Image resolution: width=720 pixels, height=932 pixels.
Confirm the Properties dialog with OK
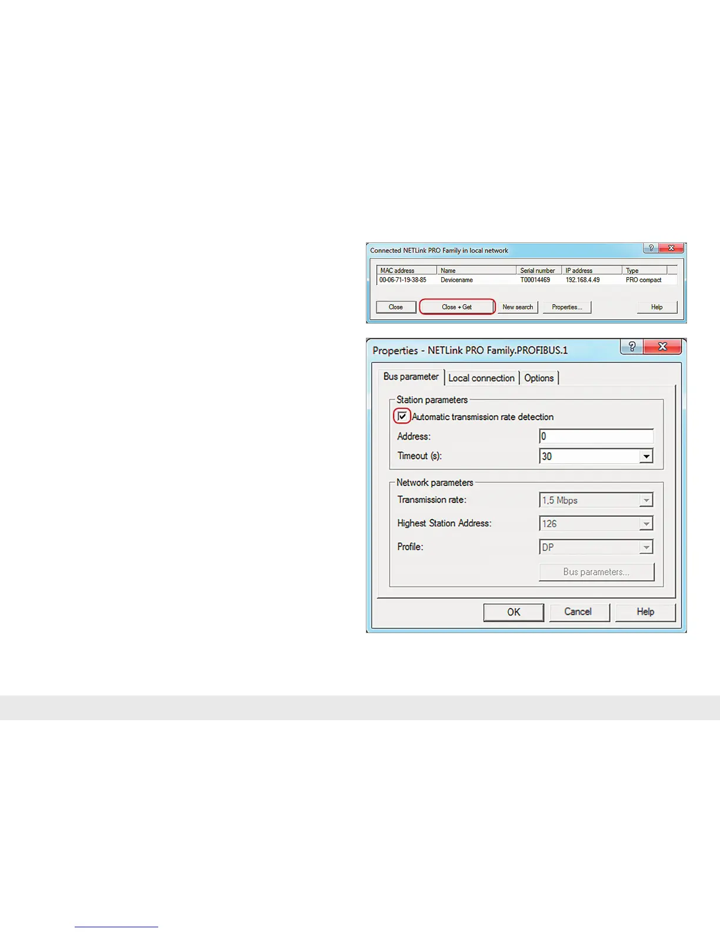514,612
